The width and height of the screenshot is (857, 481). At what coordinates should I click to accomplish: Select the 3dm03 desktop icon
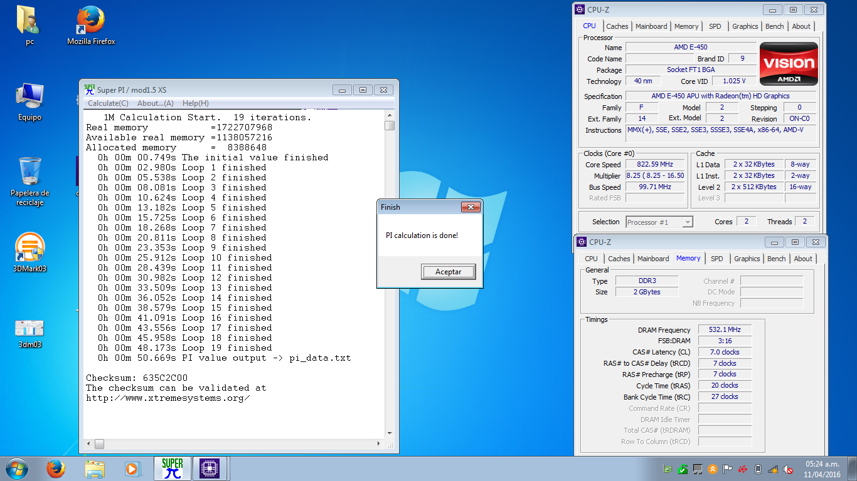pyautogui.click(x=29, y=333)
